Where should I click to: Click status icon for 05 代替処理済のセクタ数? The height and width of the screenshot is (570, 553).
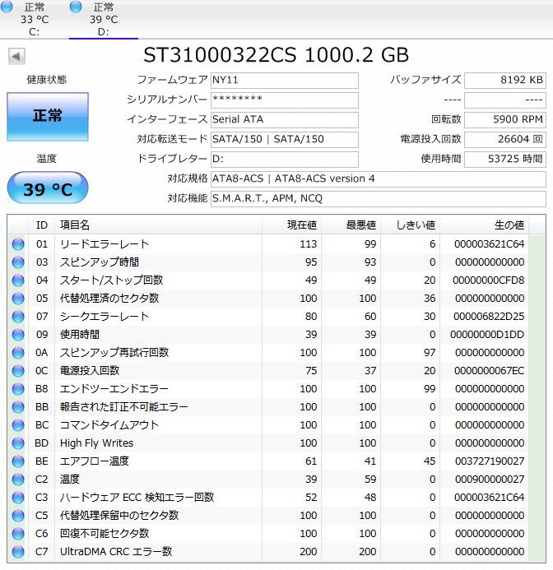pyautogui.click(x=18, y=299)
